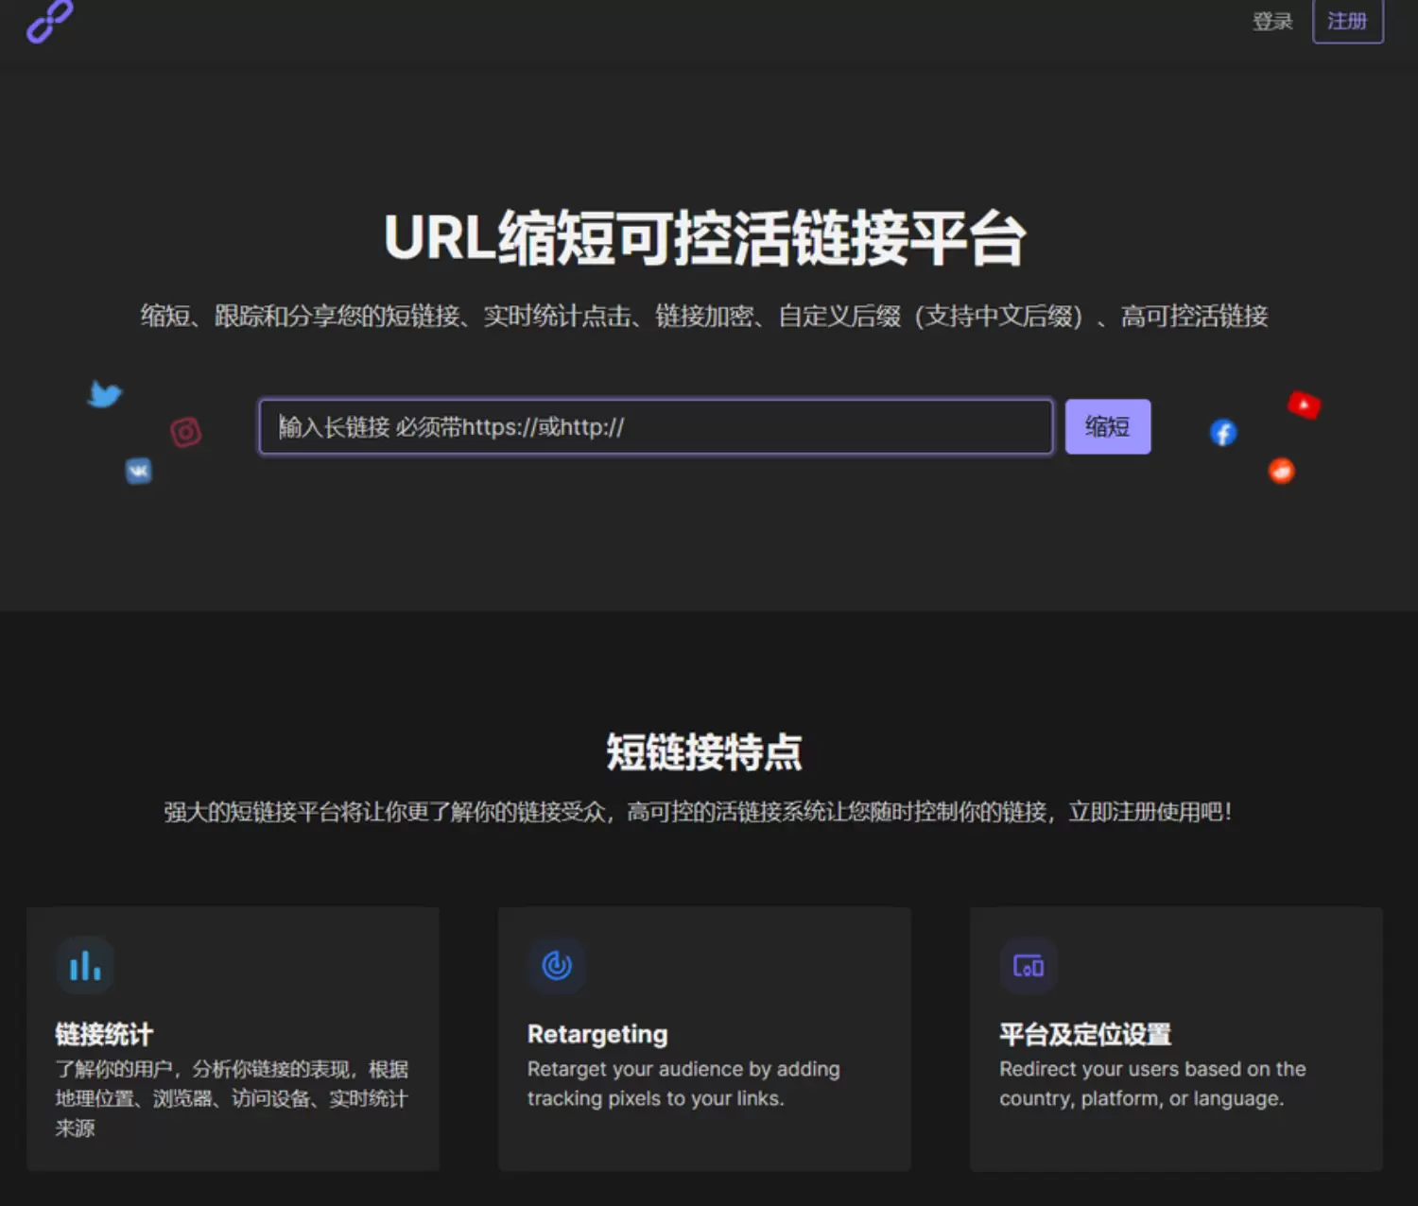The width and height of the screenshot is (1418, 1206).
Task: Click the Retargeting radar icon
Action: pos(557,965)
